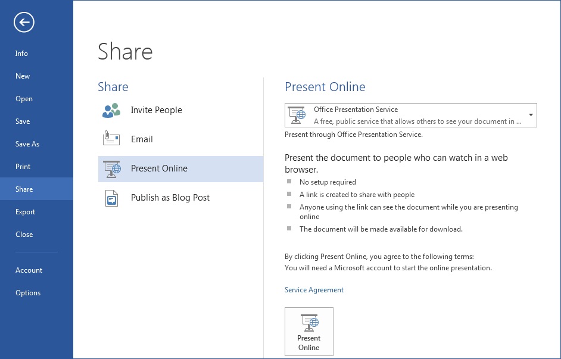This screenshot has height=359, width=561.
Task: Select the Invite People icon
Action: (x=111, y=110)
